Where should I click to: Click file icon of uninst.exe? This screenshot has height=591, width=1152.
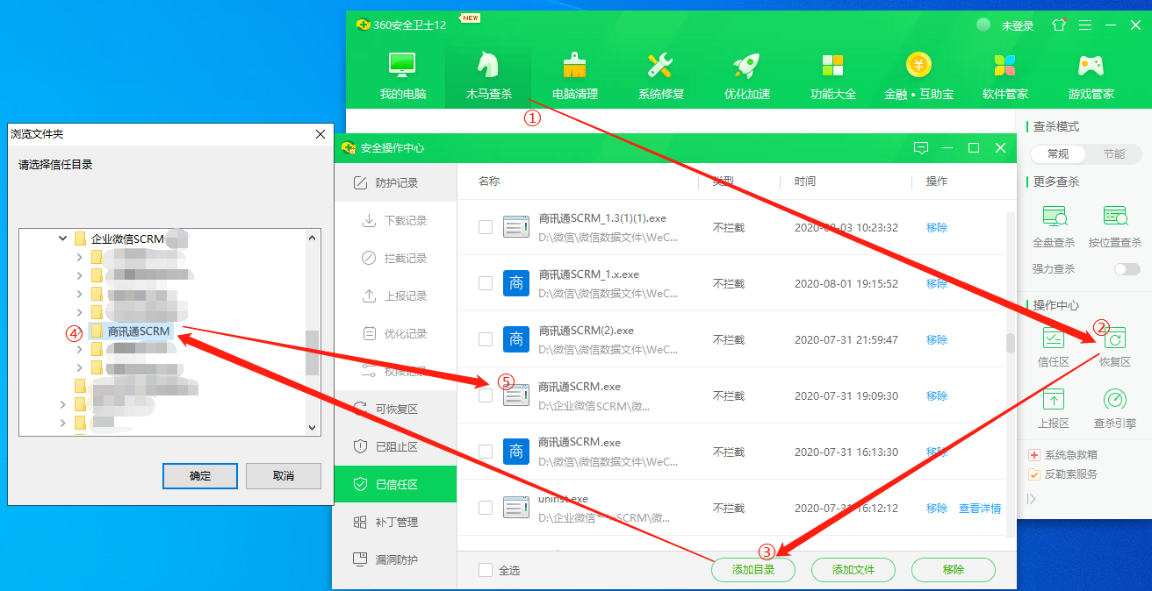pos(516,507)
